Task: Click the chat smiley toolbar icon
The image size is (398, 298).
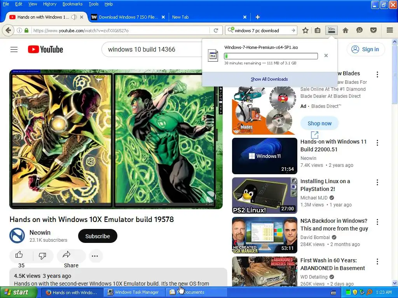Action: (x=359, y=30)
